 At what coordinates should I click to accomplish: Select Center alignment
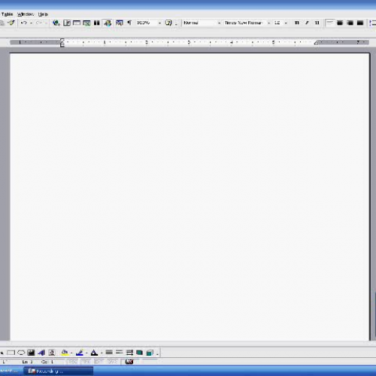tap(340, 23)
